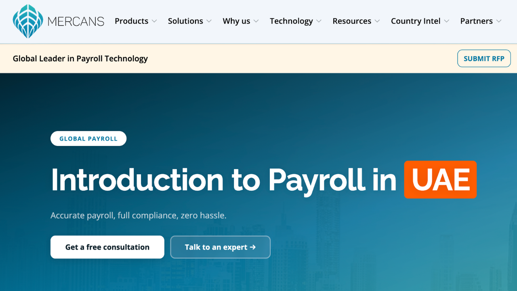Click the MERCANS wordmark text
Image resolution: width=517 pixels, height=291 pixels.
pyautogui.click(x=76, y=21)
